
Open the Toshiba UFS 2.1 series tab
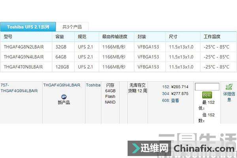pyautogui.click(x=28, y=27)
